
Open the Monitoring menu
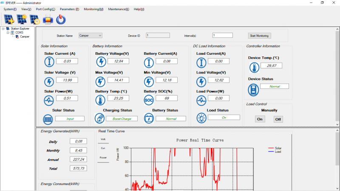(x=93, y=9)
